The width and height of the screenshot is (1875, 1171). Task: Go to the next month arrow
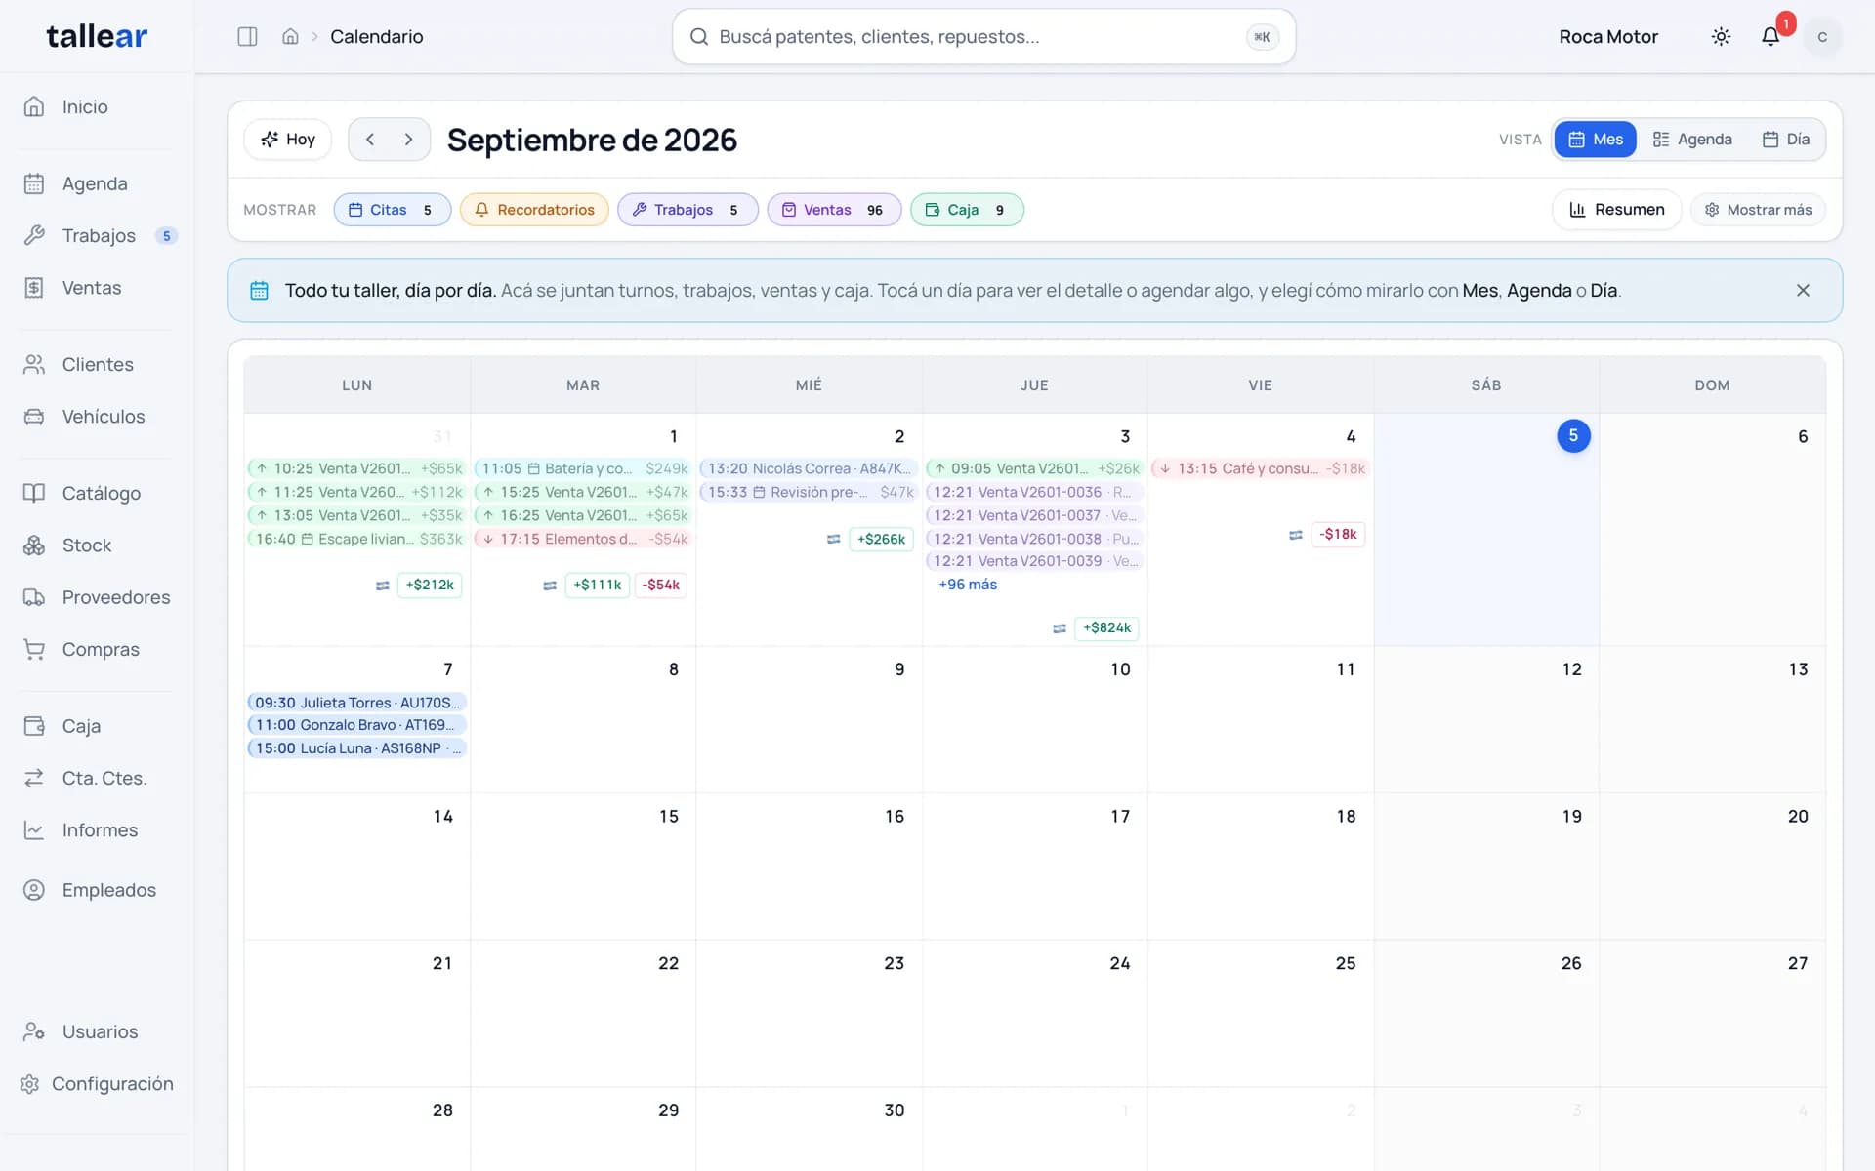click(408, 140)
